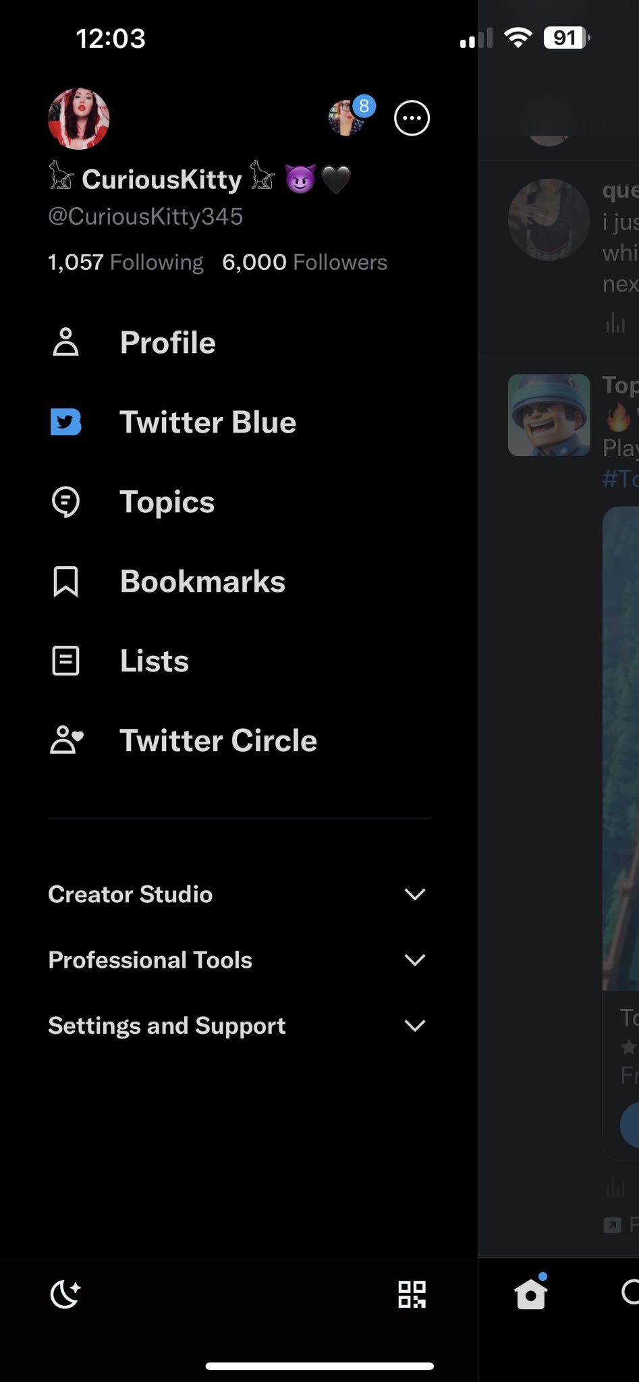Open the Bookmarks menu item
The height and width of the screenshot is (1382, 639).
pyautogui.click(x=239, y=581)
